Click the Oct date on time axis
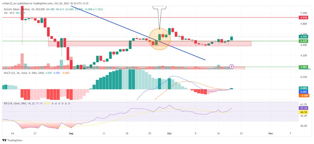The width and height of the screenshot is (314, 144). (169, 133)
